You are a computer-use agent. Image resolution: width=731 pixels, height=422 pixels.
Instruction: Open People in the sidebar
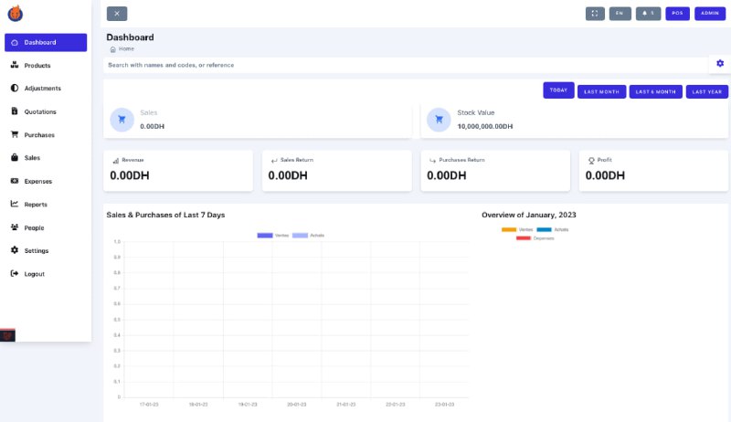46,227
